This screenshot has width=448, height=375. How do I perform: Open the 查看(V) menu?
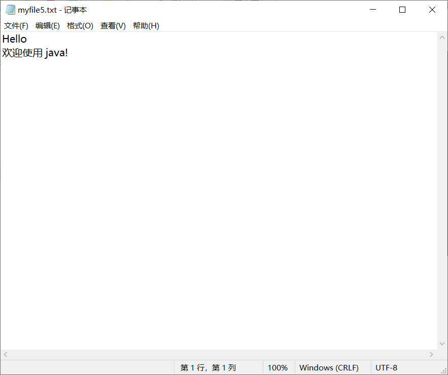(113, 25)
